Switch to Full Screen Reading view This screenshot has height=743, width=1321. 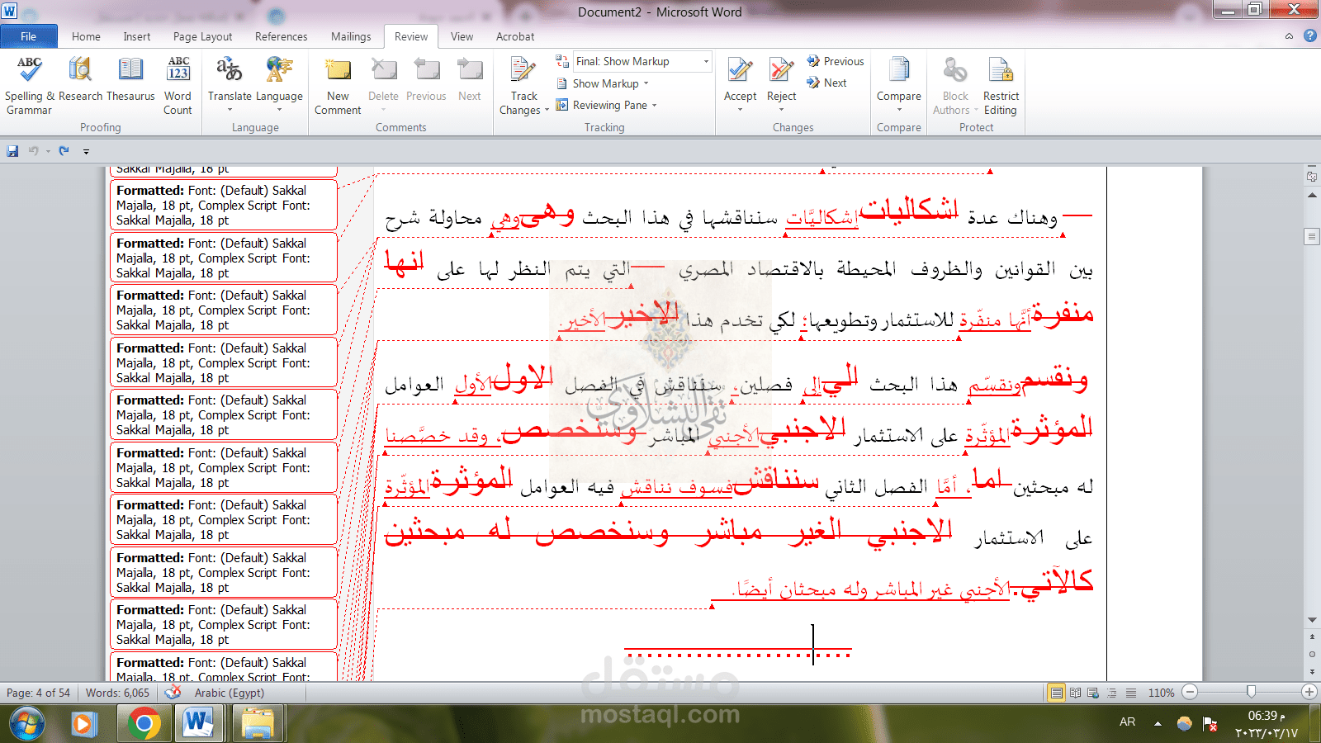pos(1075,693)
